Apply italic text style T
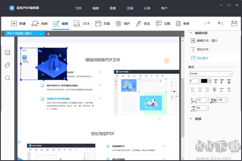 click(222, 82)
